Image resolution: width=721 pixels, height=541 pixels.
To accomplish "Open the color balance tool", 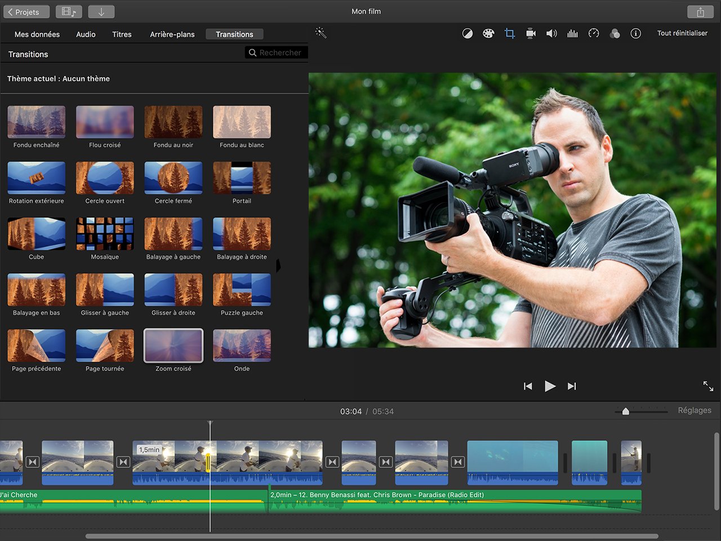I will click(468, 33).
